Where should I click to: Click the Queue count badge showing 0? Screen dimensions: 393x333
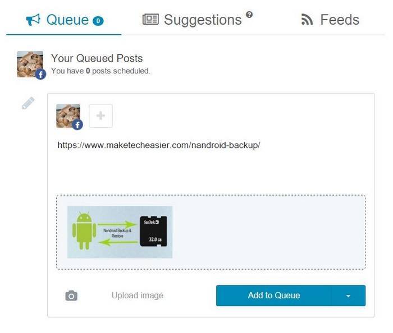click(x=98, y=21)
